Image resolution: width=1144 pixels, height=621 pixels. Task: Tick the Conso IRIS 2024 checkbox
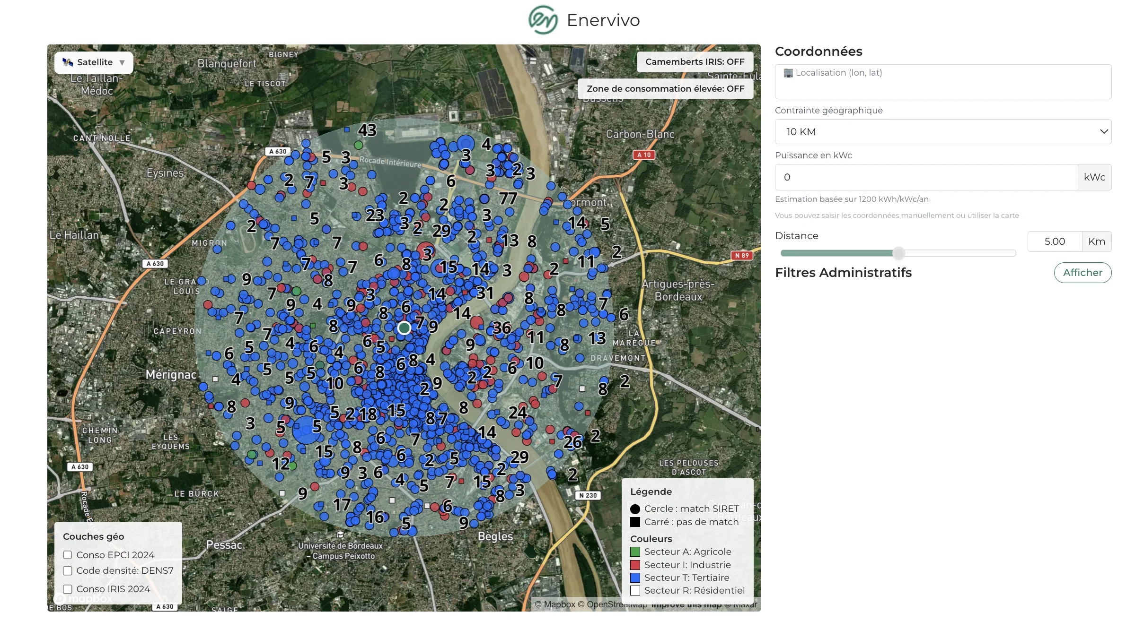click(68, 589)
